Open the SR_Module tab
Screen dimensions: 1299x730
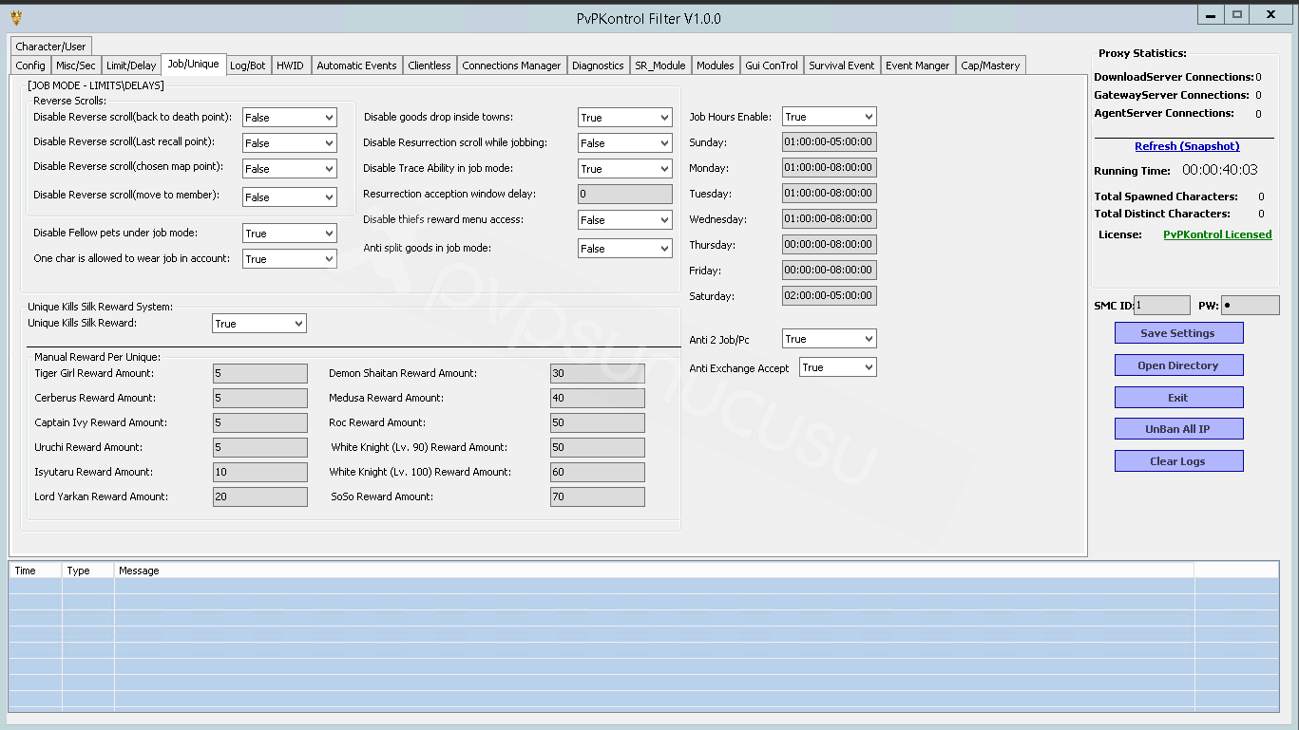(660, 66)
